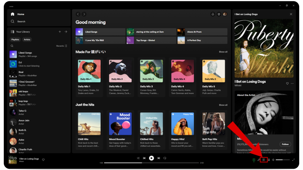Open the Daily Mix 2 card
The height and width of the screenshot is (170, 303).
[x=120, y=77]
